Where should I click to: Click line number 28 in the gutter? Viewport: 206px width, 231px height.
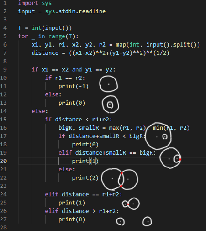(x=3, y=228)
